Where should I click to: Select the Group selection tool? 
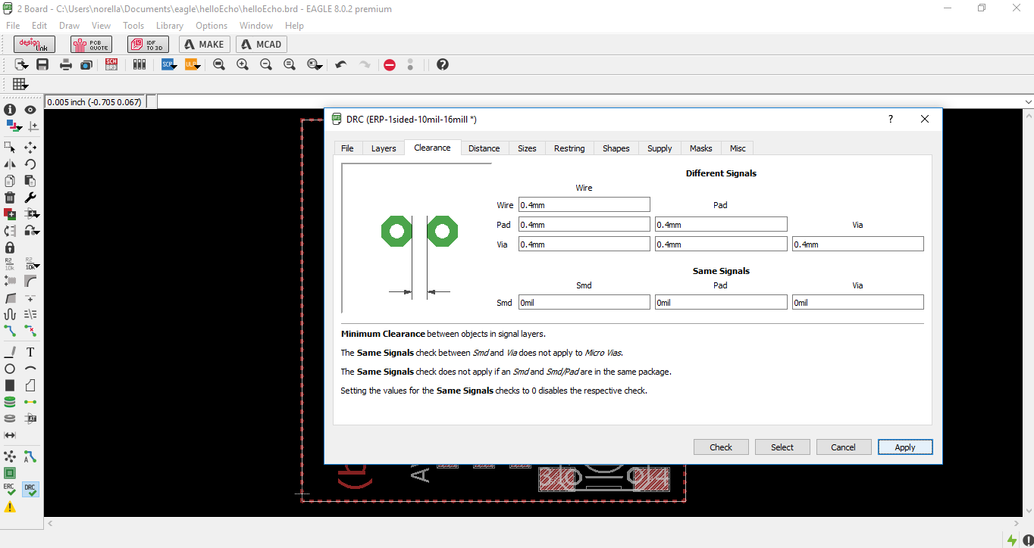click(x=10, y=148)
